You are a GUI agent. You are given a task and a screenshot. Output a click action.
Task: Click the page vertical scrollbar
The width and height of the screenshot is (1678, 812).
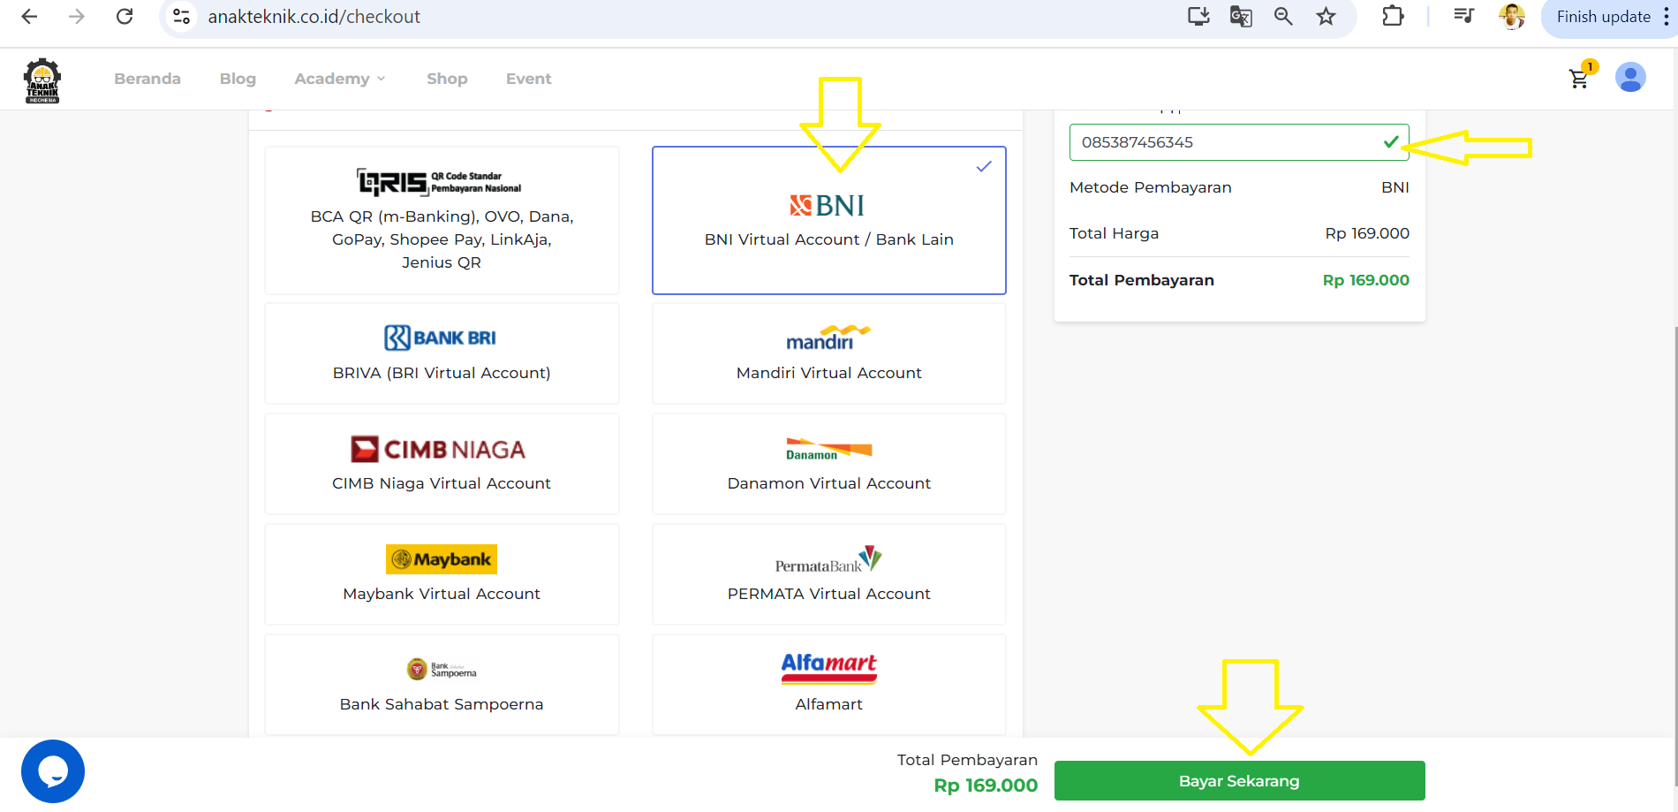pyautogui.click(x=1674, y=557)
